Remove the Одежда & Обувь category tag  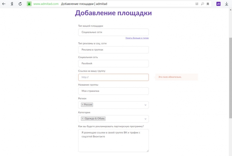[x=82, y=119]
